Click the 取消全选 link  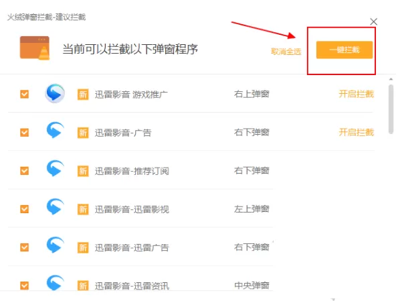point(286,52)
